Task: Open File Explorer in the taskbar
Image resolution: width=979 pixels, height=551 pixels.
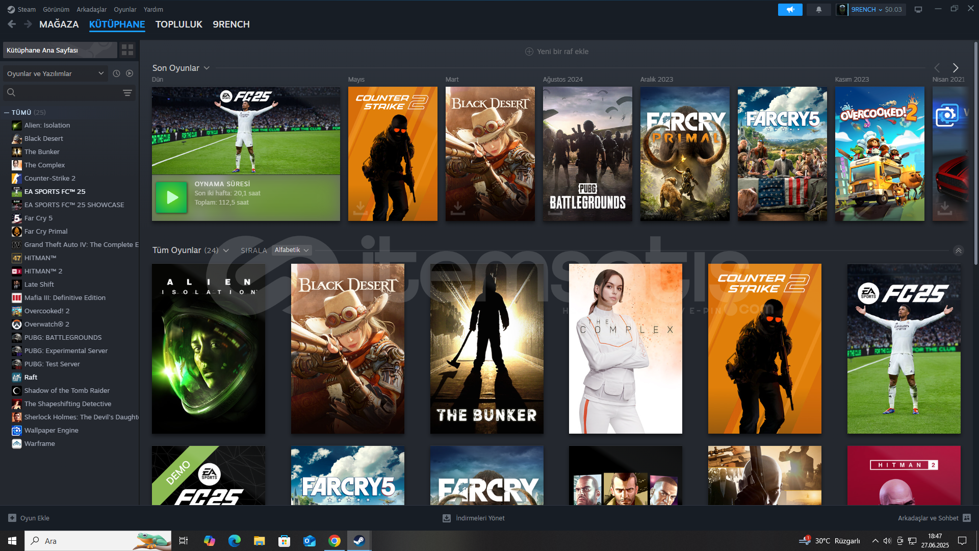Action: pos(260,541)
